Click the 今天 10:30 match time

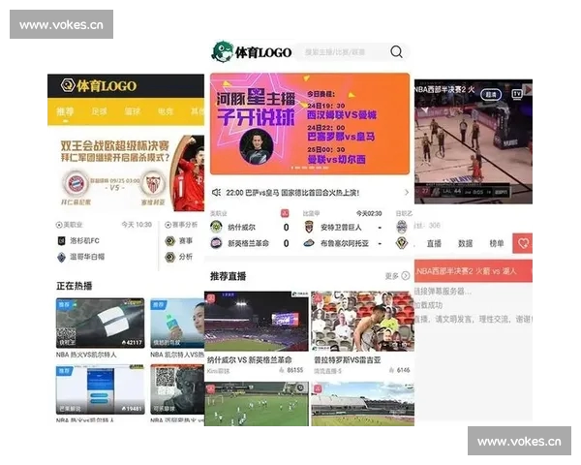click(x=137, y=225)
